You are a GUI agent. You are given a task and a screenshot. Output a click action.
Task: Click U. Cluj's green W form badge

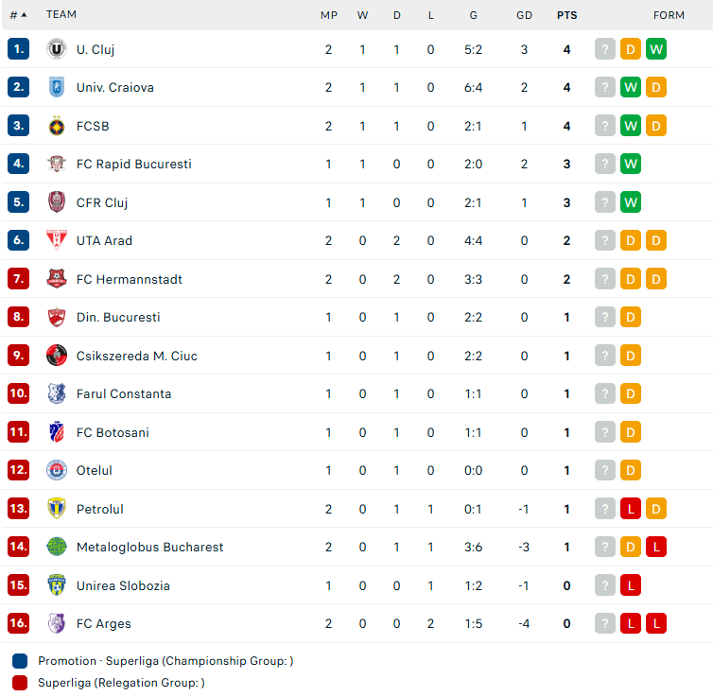click(x=655, y=49)
